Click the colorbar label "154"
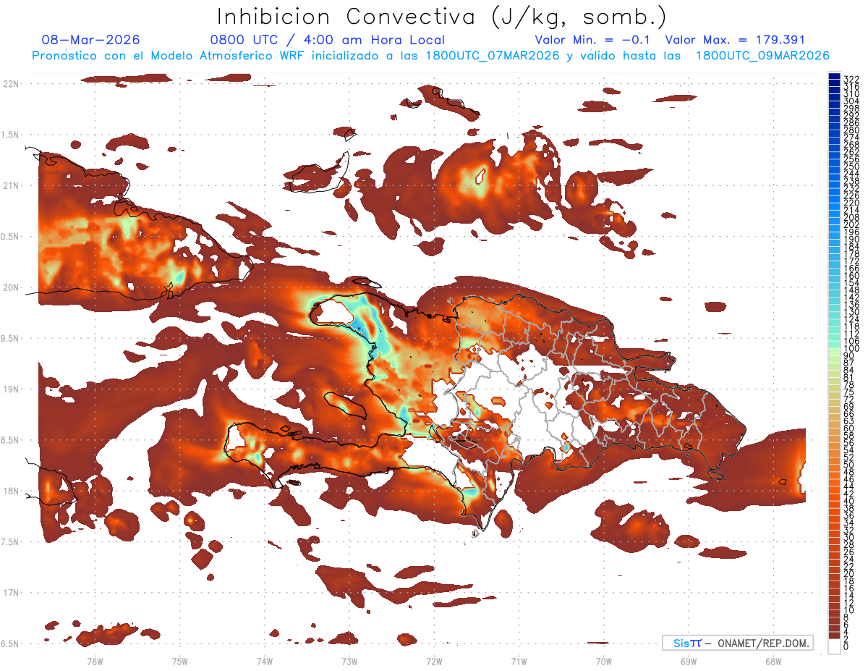This screenshot has width=868, height=671. coord(851,283)
